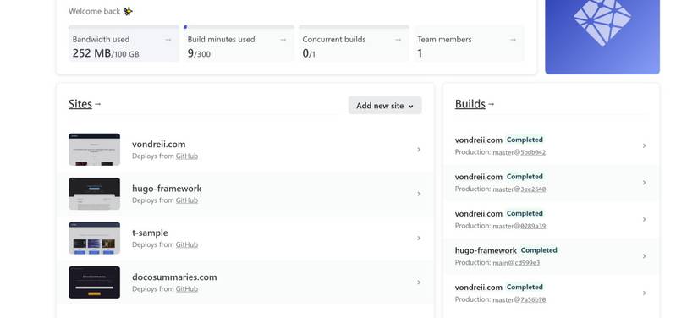698x318 pixels.
Task: Open the Team members card
Action: click(x=470, y=44)
